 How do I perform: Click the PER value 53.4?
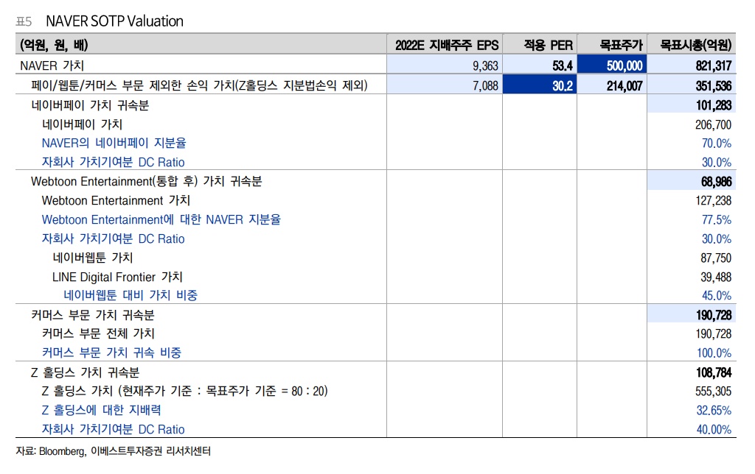pyautogui.click(x=563, y=66)
